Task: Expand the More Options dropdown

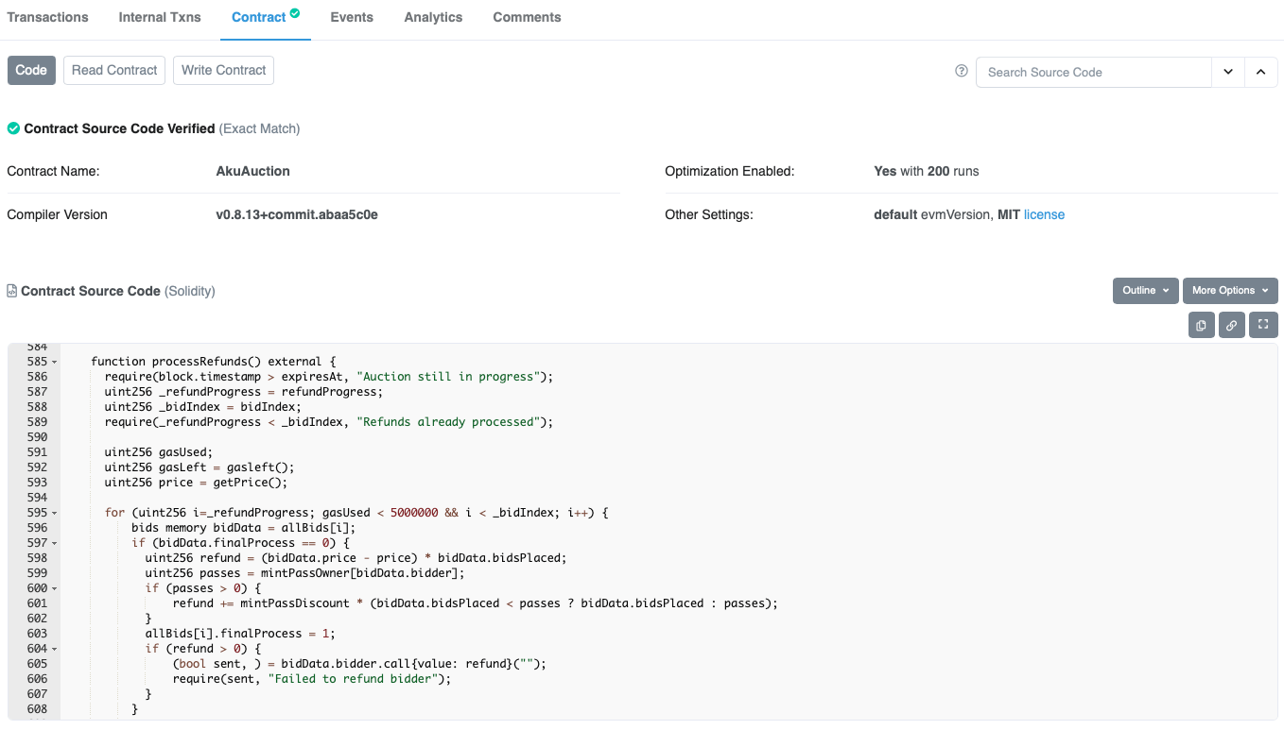Action: pyautogui.click(x=1229, y=291)
